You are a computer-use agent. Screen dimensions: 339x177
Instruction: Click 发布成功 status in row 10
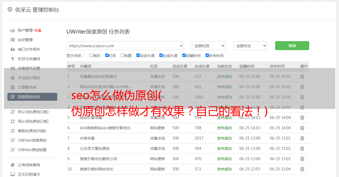click(x=225, y=169)
